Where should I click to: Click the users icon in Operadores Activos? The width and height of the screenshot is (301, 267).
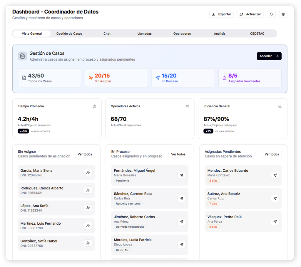point(187,106)
